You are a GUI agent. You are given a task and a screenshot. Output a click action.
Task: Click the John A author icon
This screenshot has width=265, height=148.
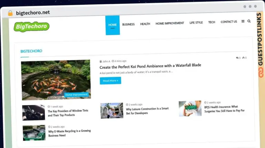tap(101, 61)
